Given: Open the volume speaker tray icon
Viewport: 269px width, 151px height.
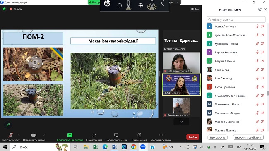Looking at the screenshot, I should 202,147.
